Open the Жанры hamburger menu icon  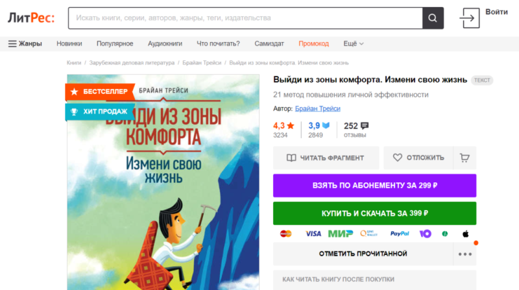coord(12,43)
